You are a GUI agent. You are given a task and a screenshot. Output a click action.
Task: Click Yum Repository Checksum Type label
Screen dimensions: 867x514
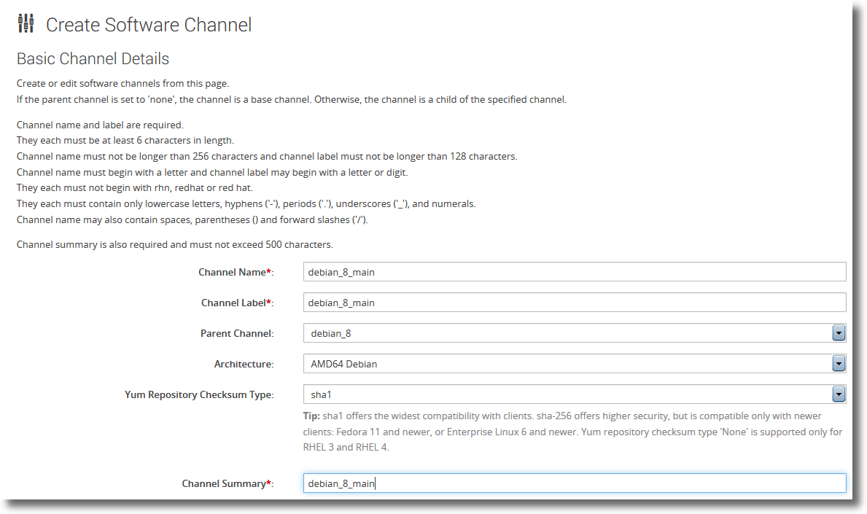(199, 394)
